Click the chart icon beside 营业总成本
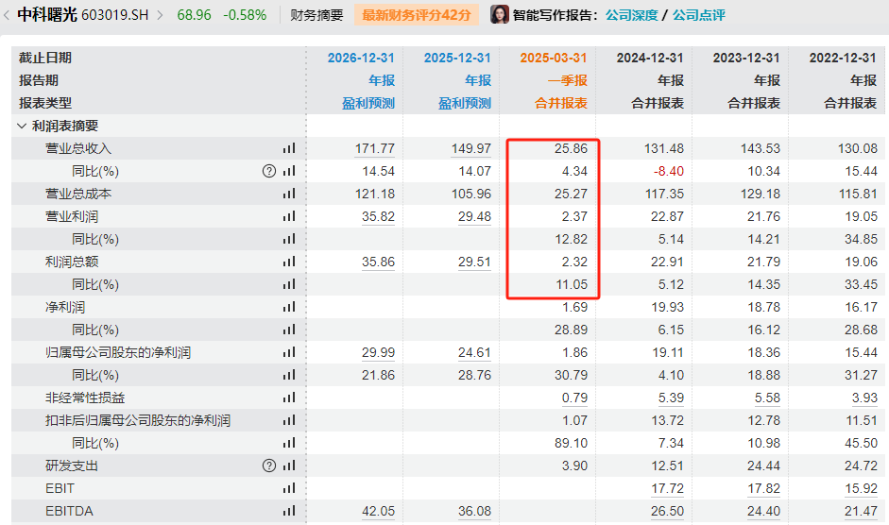Screen dimensions: 889x525 tap(289, 194)
